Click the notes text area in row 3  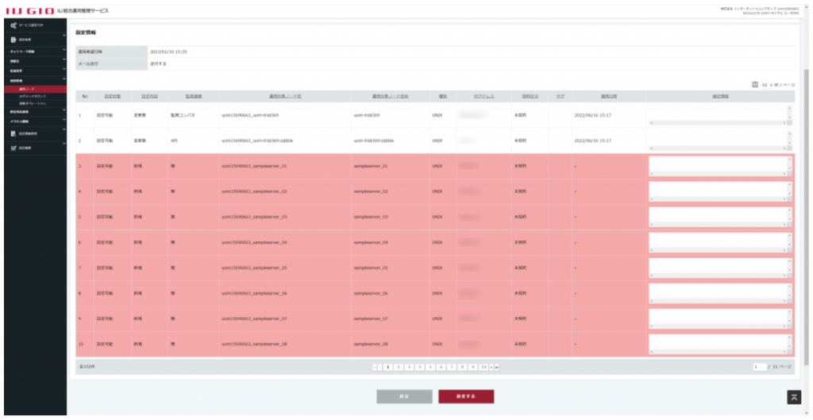coord(719,166)
